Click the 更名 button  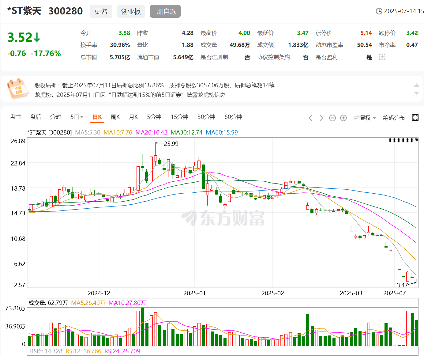pyautogui.click(x=101, y=11)
